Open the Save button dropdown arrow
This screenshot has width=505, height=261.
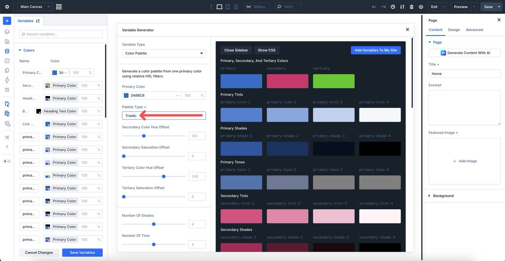pos(499,7)
